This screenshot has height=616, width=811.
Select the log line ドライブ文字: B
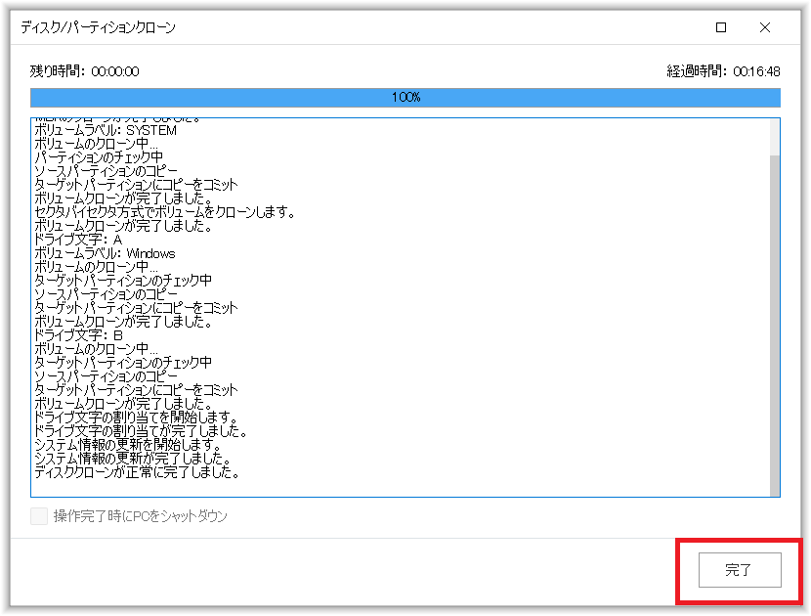tap(78, 335)
